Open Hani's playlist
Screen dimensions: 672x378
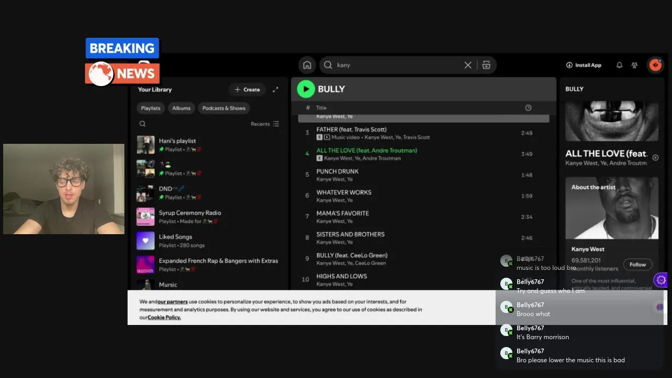point(209,145)
